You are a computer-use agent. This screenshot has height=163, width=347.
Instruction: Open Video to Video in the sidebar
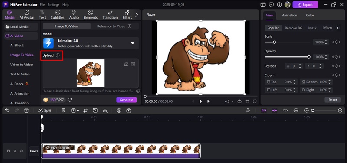[21, 65]
